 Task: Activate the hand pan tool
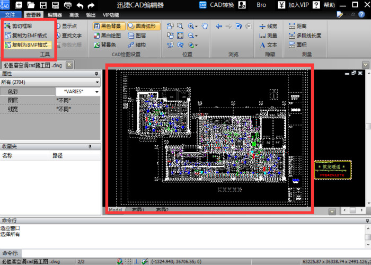pyautogui.click(x=205, y=26)
